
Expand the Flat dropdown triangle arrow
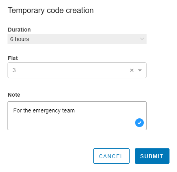140,70
